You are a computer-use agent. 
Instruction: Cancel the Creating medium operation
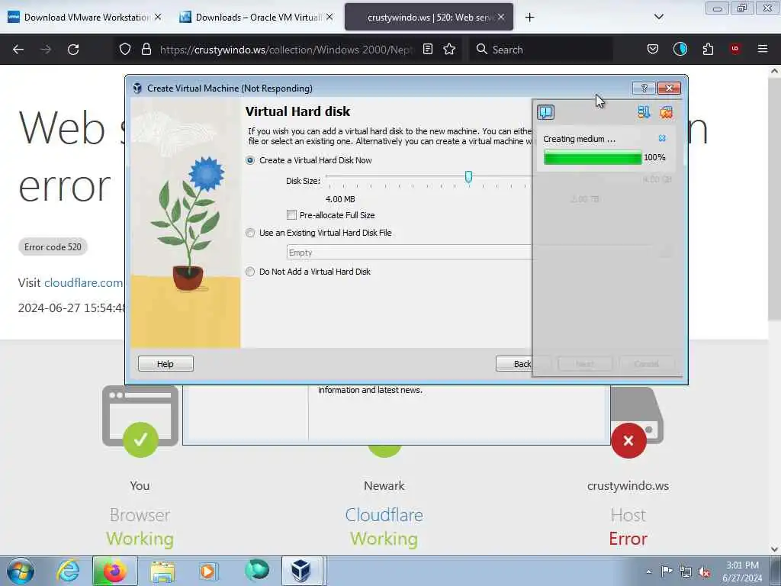coord(662,139)
